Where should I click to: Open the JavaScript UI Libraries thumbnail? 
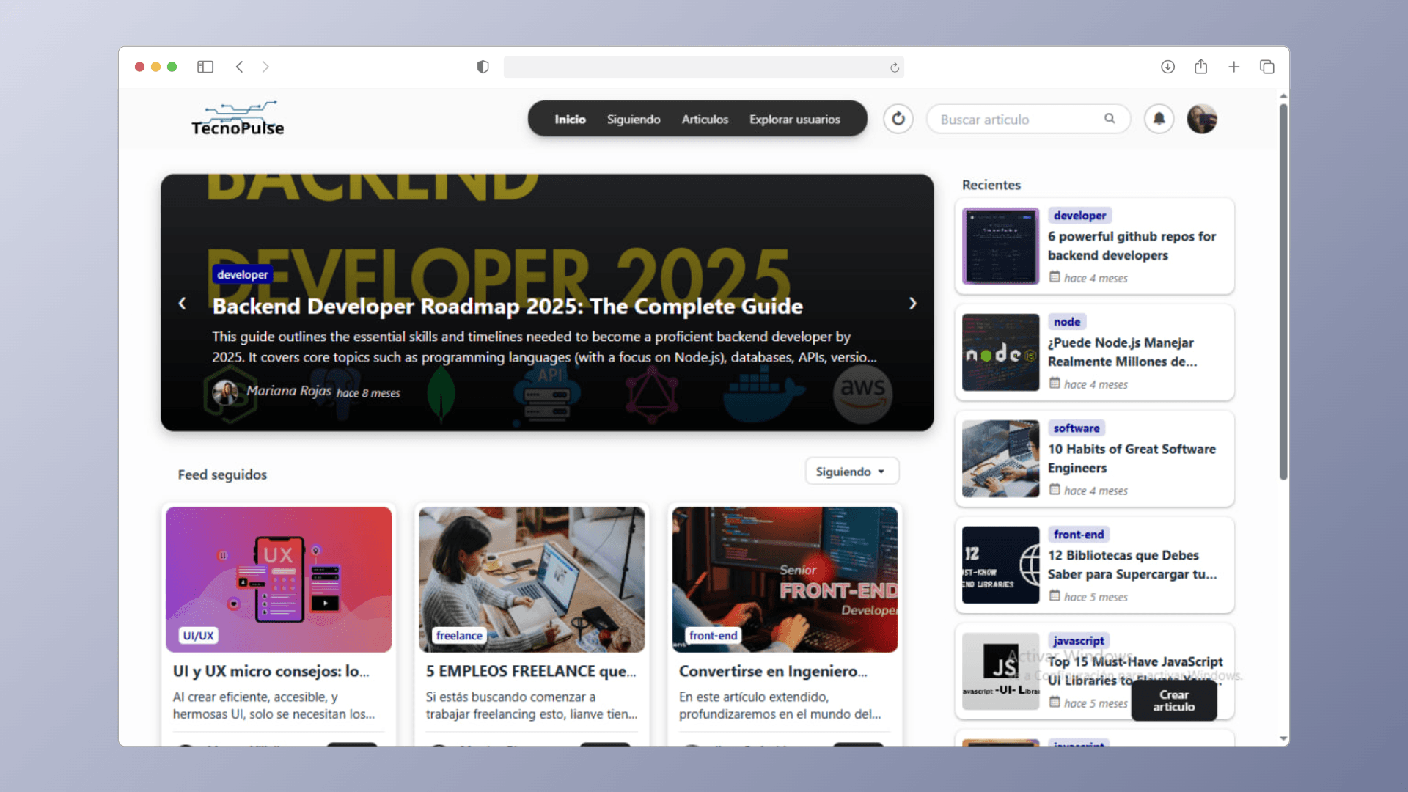pos(1000,671)
